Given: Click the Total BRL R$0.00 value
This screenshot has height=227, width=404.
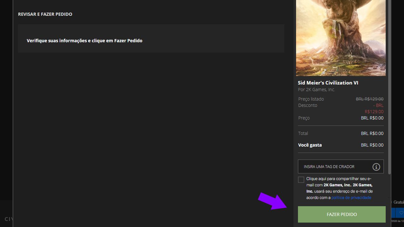Looking at the screenshot, I should coord(372,133).
